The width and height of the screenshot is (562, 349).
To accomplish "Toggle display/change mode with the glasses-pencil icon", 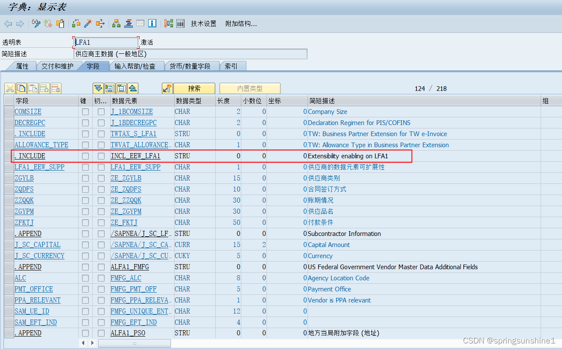I will 36,23.
